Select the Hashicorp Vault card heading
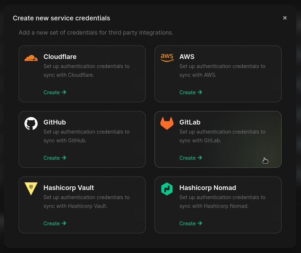Screen dimensions: 301x253 pyautogui.click(x=69, y=188)
